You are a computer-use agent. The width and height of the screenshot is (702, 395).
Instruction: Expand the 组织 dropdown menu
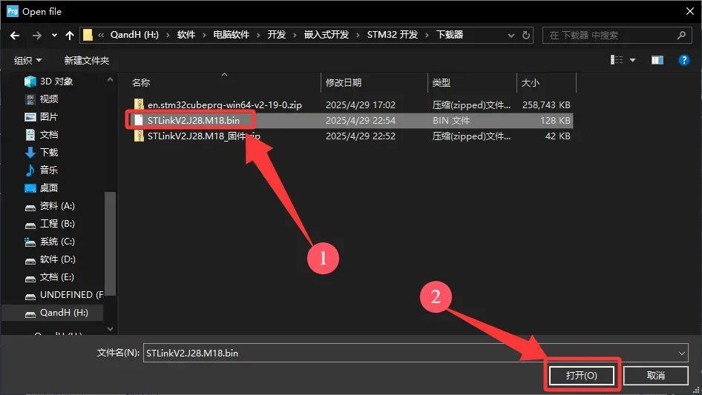[28, 60]
